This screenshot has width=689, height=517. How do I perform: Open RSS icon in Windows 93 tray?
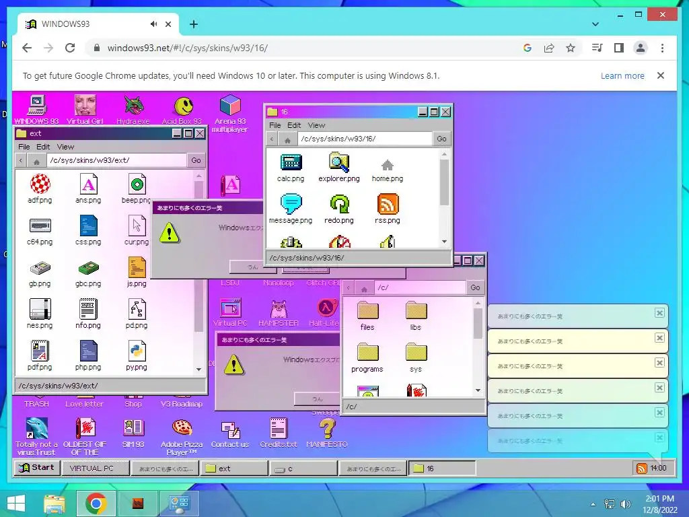(641, 469)
